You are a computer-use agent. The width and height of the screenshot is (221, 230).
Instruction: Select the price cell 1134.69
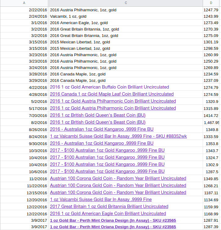click(x=211, y=200)
